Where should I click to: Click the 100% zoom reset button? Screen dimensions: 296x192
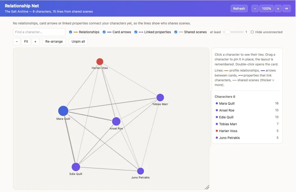point(266,9)
